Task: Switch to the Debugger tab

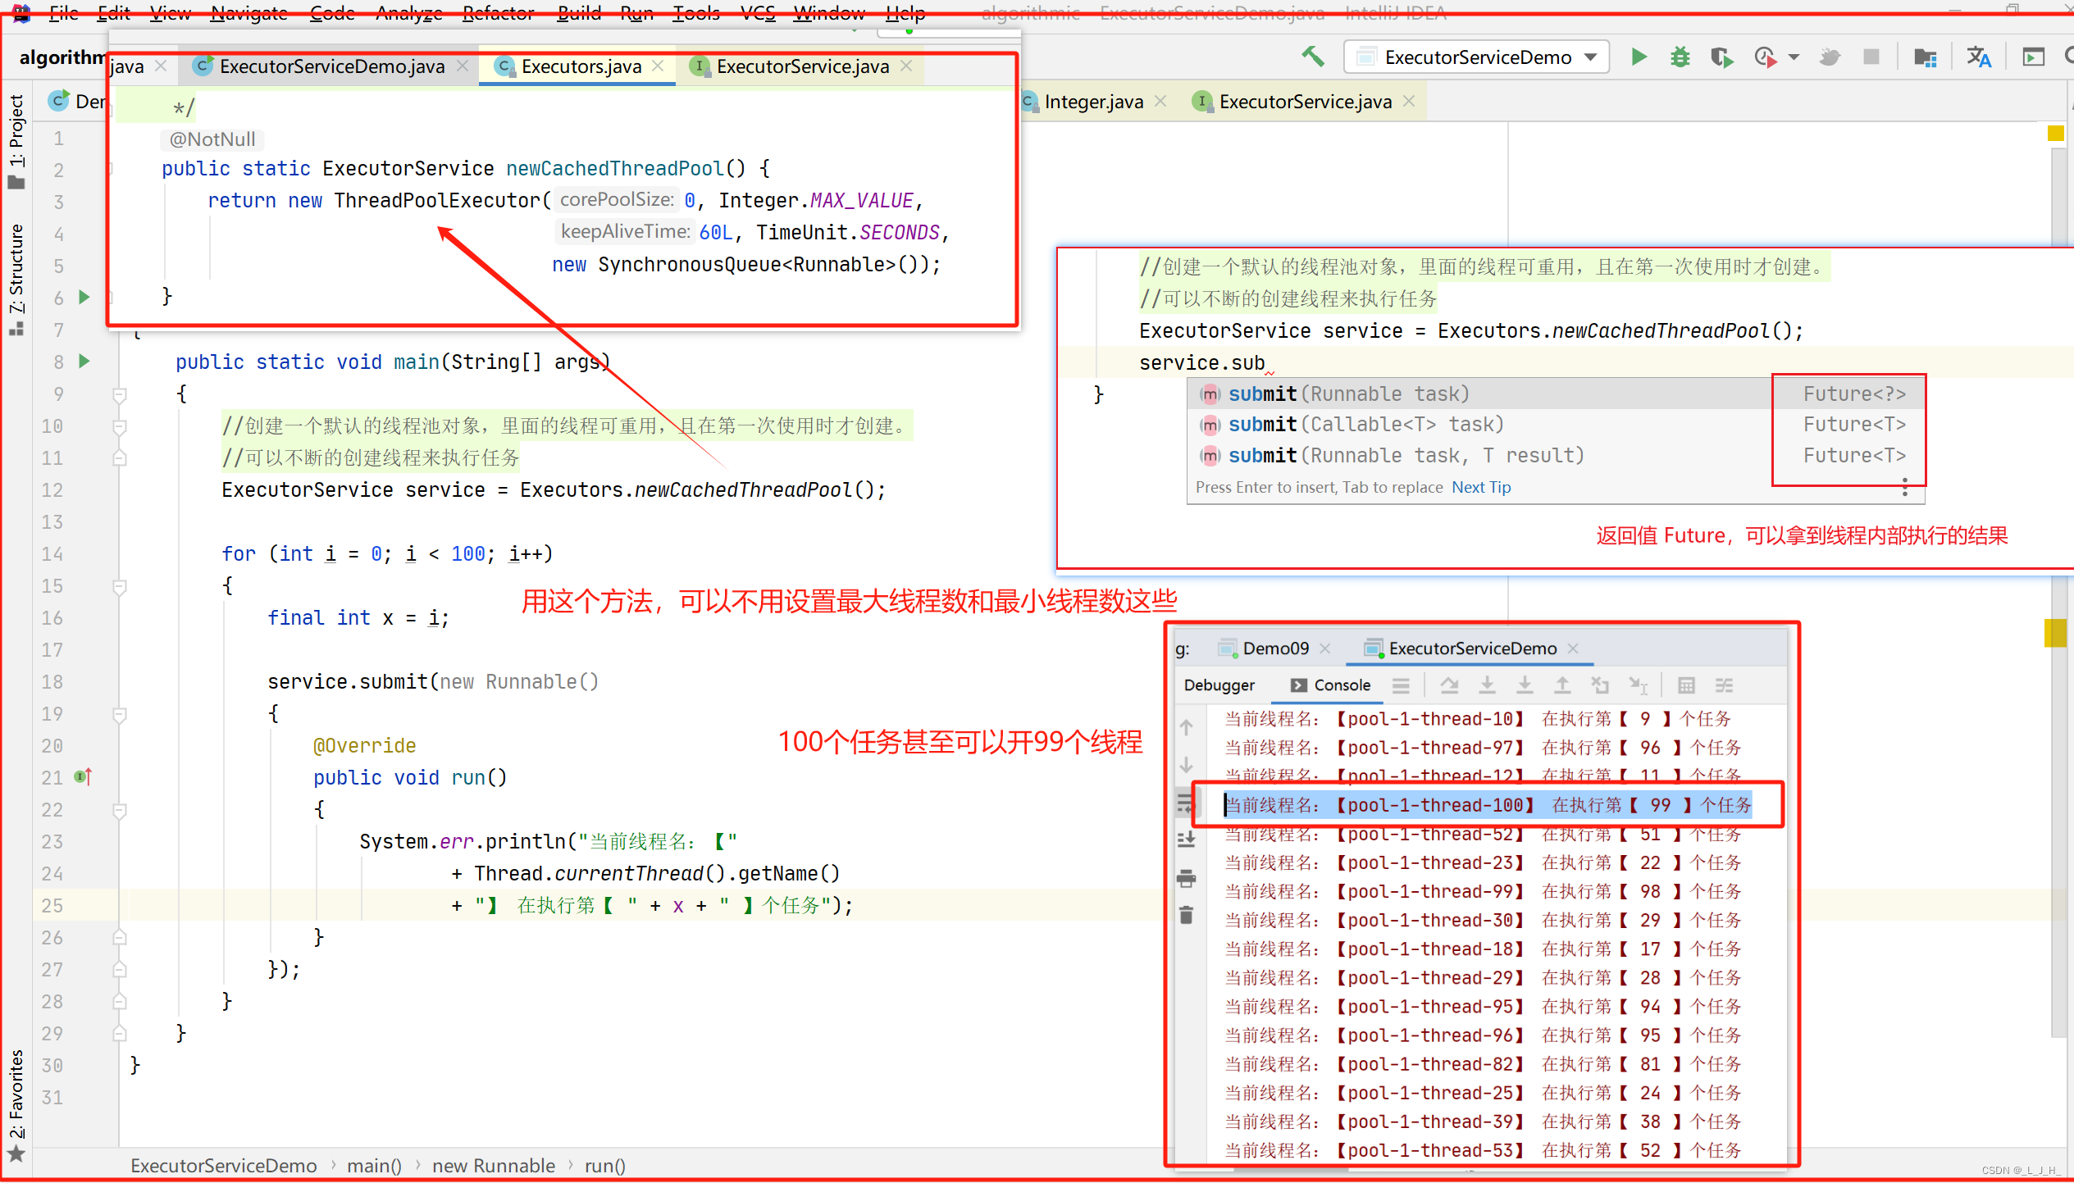Action: 1219,685
